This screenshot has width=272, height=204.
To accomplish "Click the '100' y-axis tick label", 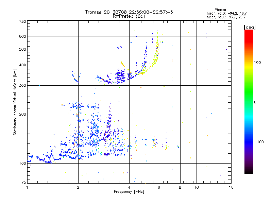I will [22, 164].
